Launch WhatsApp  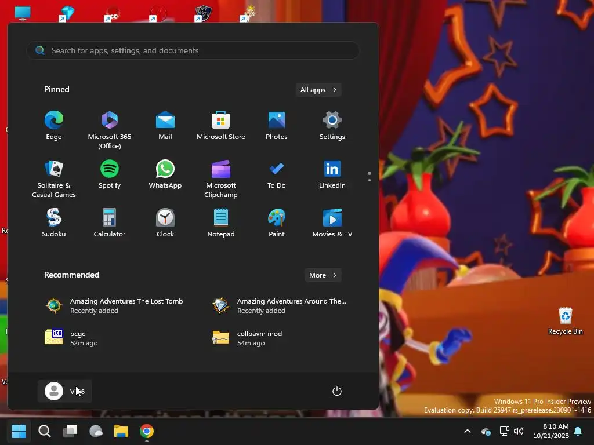click(x=165, y=175)
